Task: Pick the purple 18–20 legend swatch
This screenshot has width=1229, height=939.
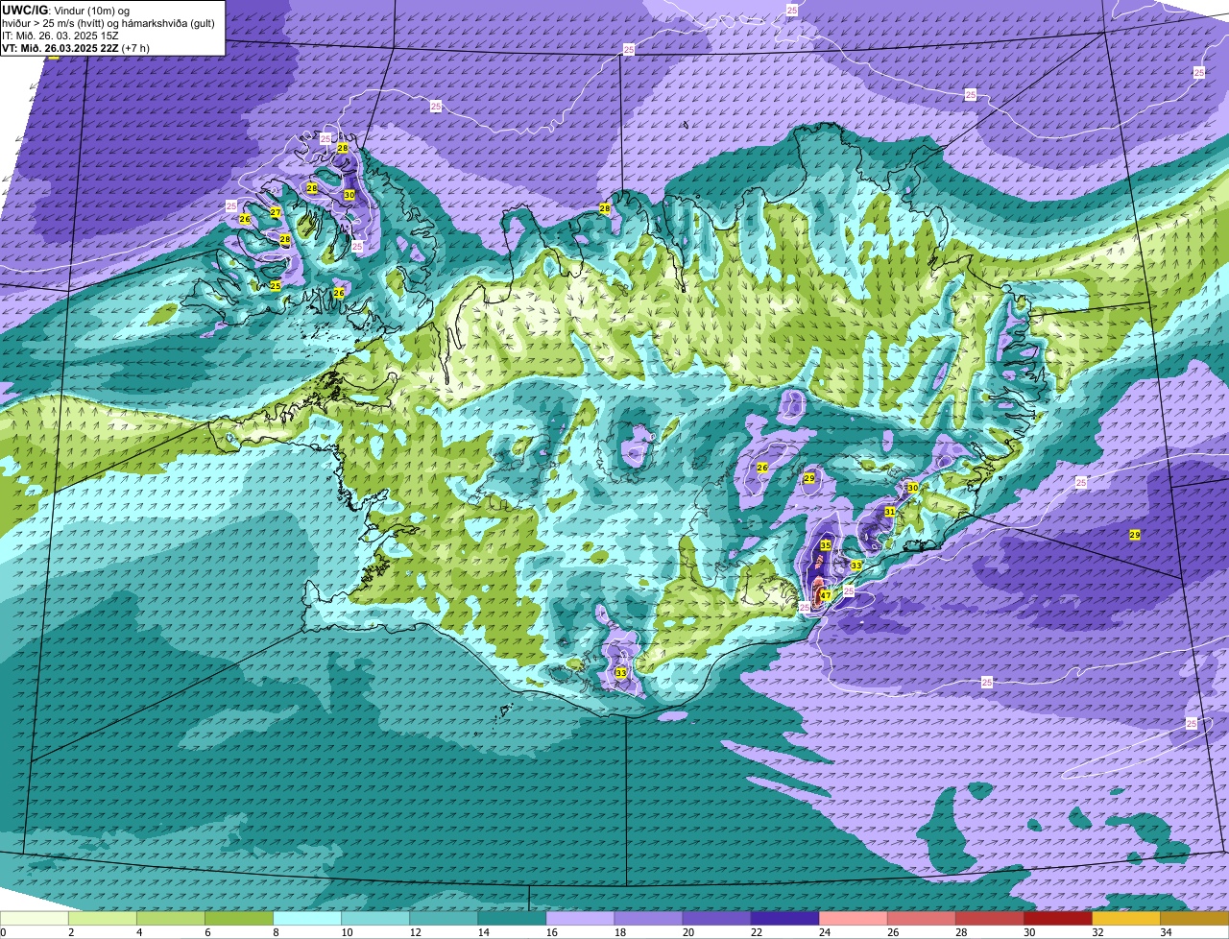Action: (x=648, y=919)
